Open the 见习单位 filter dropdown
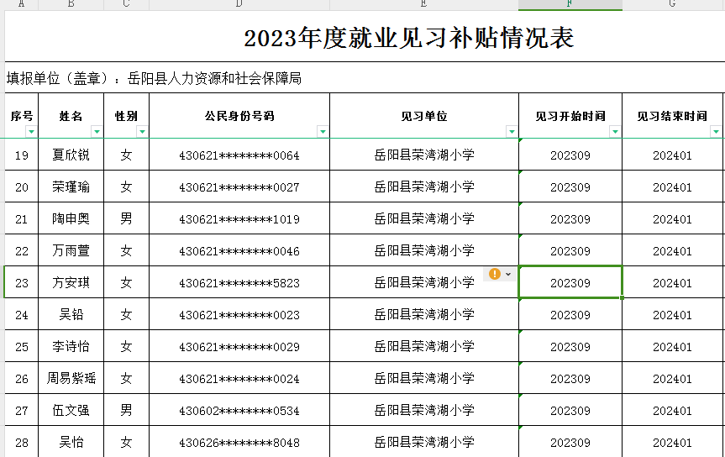The height and width of the screenshot is (457, 725). click(x=512, y=132)
